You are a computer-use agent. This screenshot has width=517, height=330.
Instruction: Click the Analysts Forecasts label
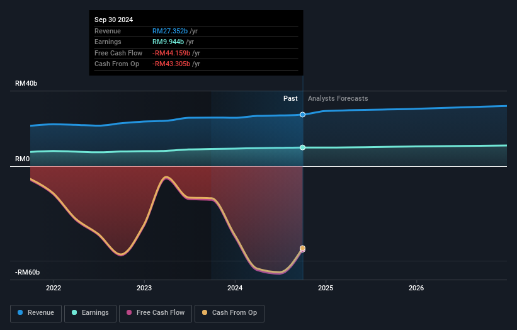pos(338,99)
